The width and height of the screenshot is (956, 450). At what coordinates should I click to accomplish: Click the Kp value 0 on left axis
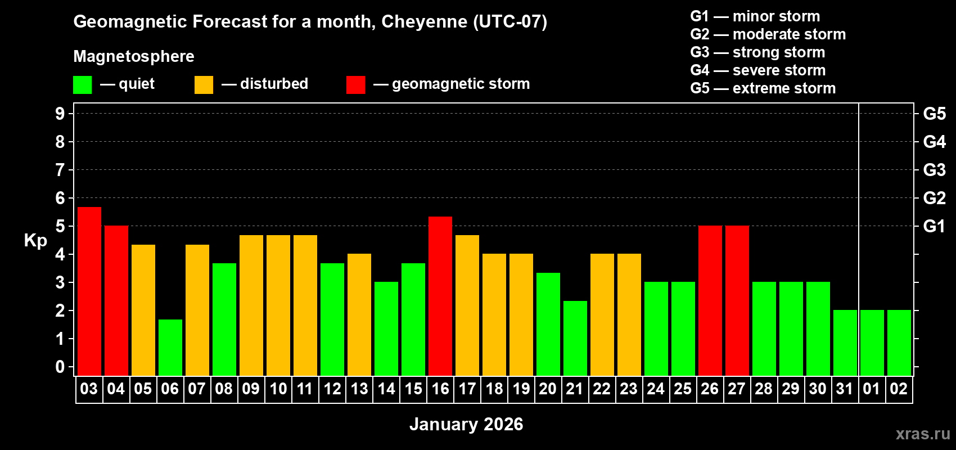pyautogui.click(x=60, y=367)
